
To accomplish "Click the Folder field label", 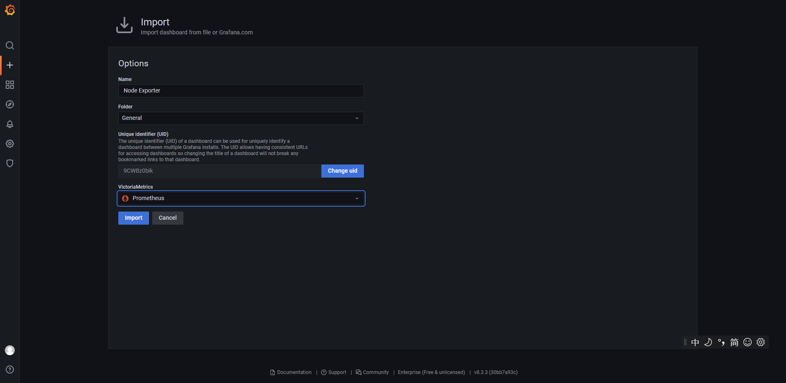I will (125, 107).
